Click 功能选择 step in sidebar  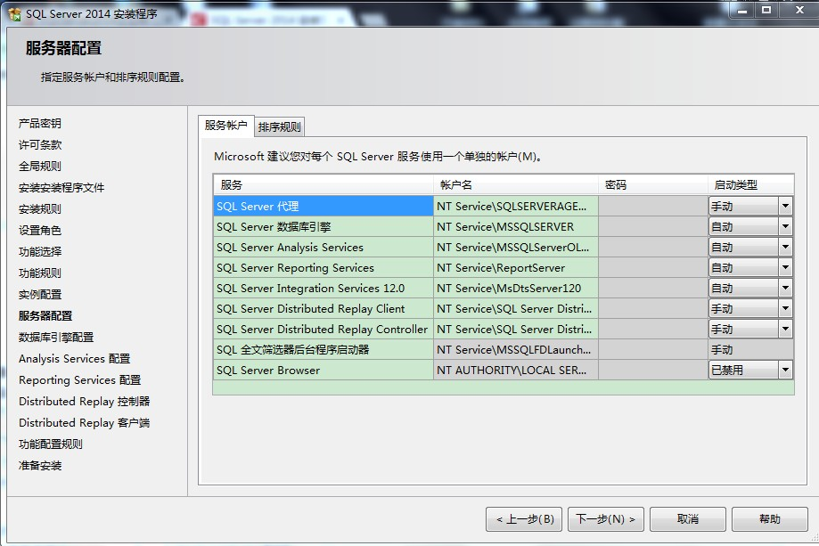40,251
